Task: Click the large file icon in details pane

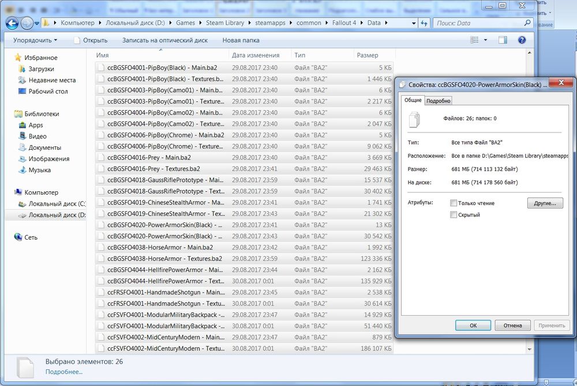Action: click(26, 368)
